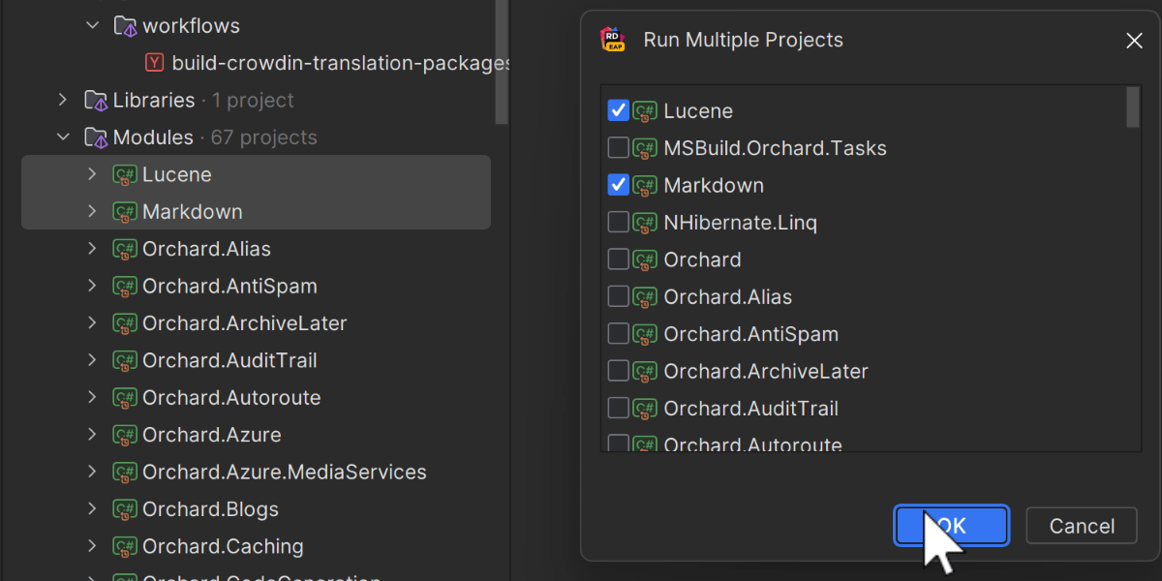Click the Modules solution folder icon
Image resolution: width=1162 pixels, height=581 pixels.
coord(96,138)
